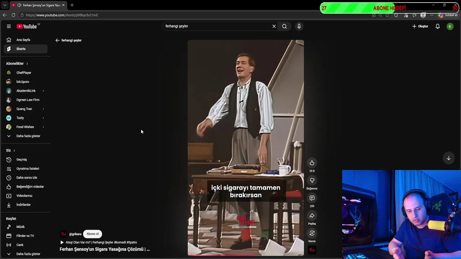Viewport: 461px width, 259px height.
Task: Open Filmler ve TV
Action: 25,236
